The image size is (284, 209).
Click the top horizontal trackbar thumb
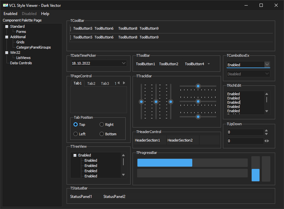198,86
